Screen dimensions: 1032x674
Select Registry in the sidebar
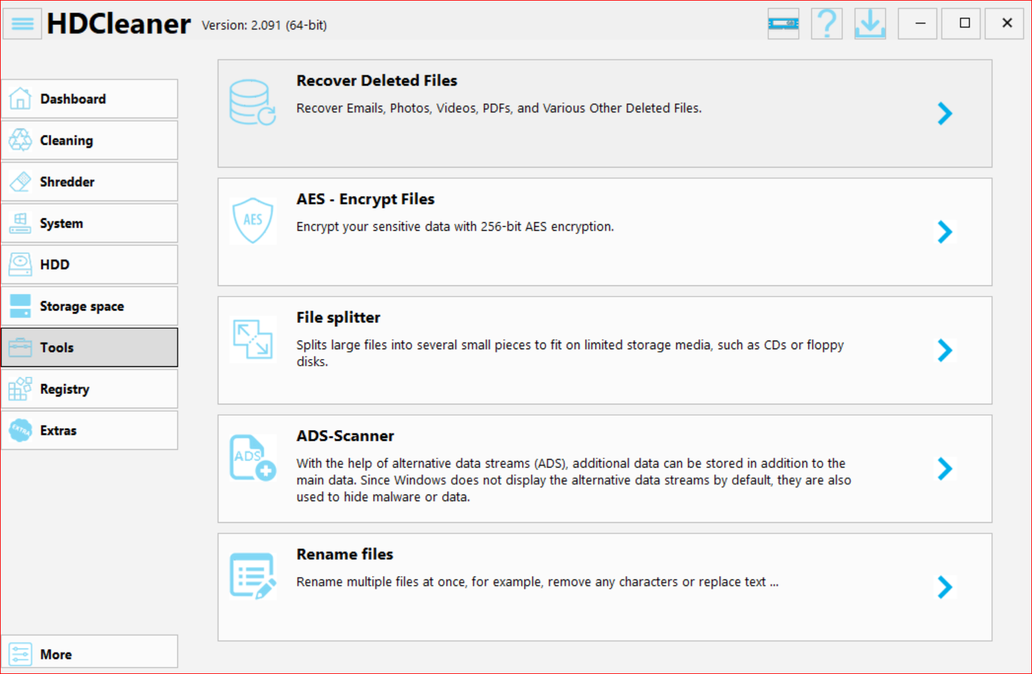pyautogui.click(x=90, y=389)
